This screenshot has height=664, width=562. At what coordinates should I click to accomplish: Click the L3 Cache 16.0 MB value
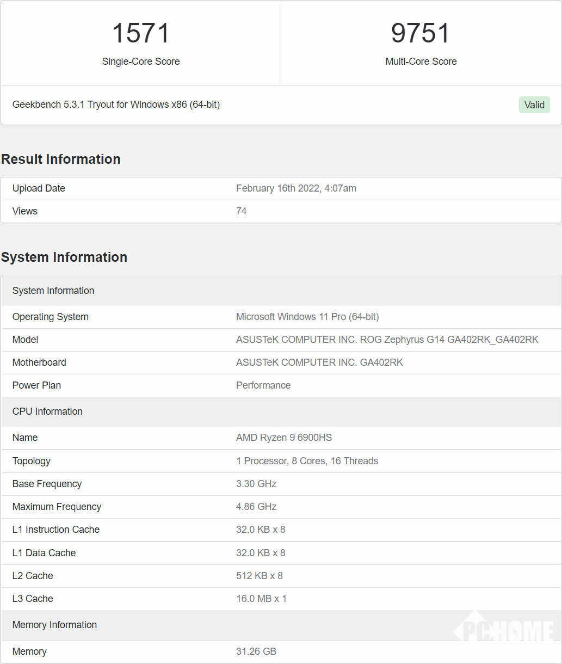tap(261, 599)
